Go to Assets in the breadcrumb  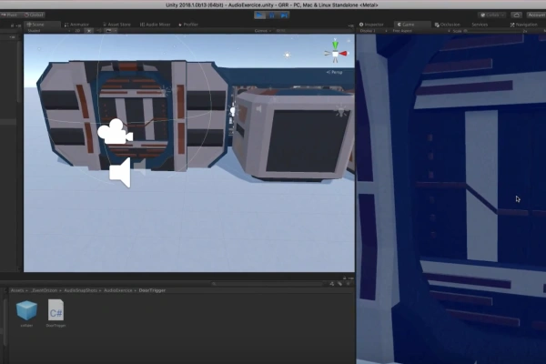pyautogui.click(x=17, y=290)
